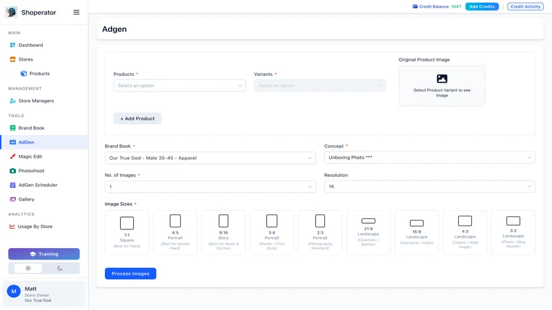Click the credit balance value 1047
The height and width of the screenshot is (310, 552).
[x=456, y=6]
